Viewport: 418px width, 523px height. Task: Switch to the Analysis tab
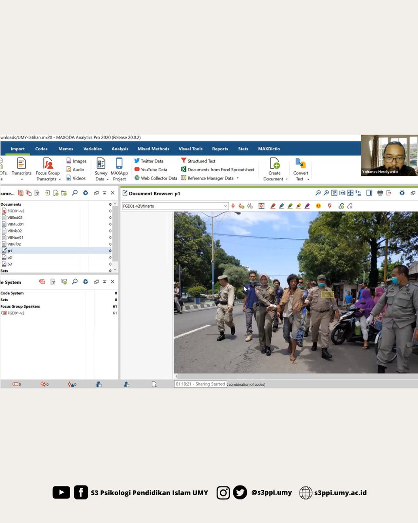120,149
